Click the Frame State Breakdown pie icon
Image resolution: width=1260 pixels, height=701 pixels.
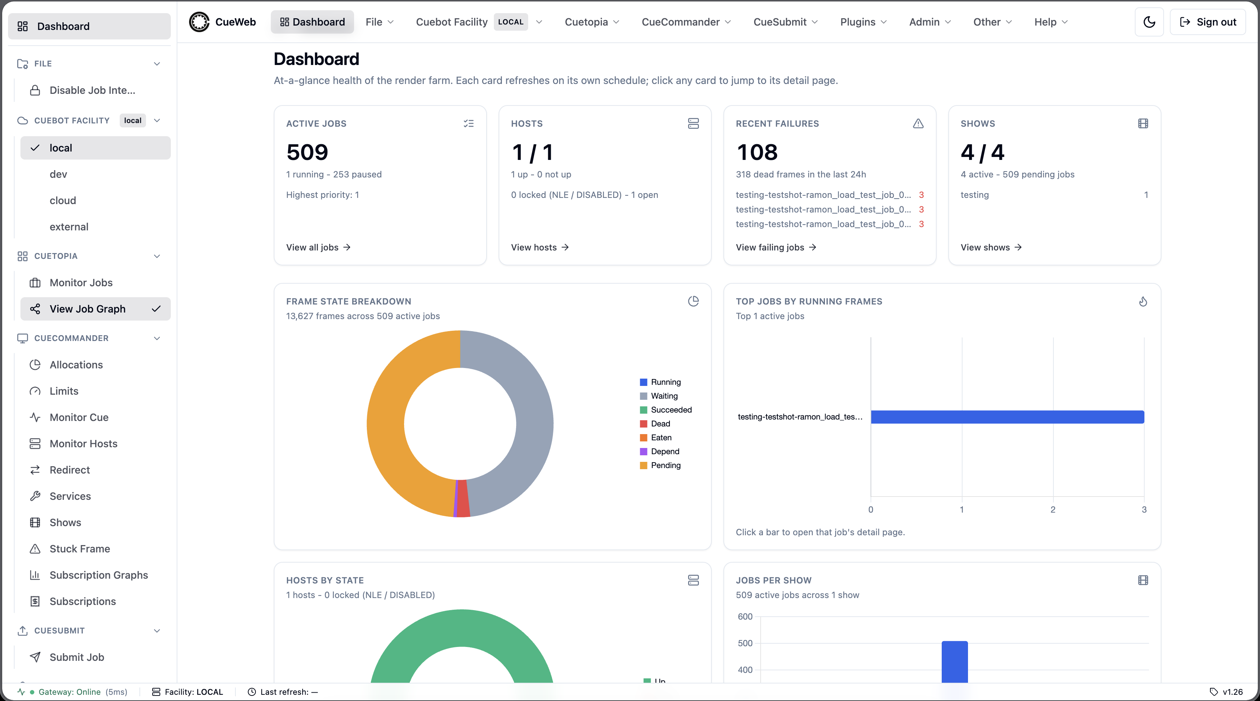point(693,301)
